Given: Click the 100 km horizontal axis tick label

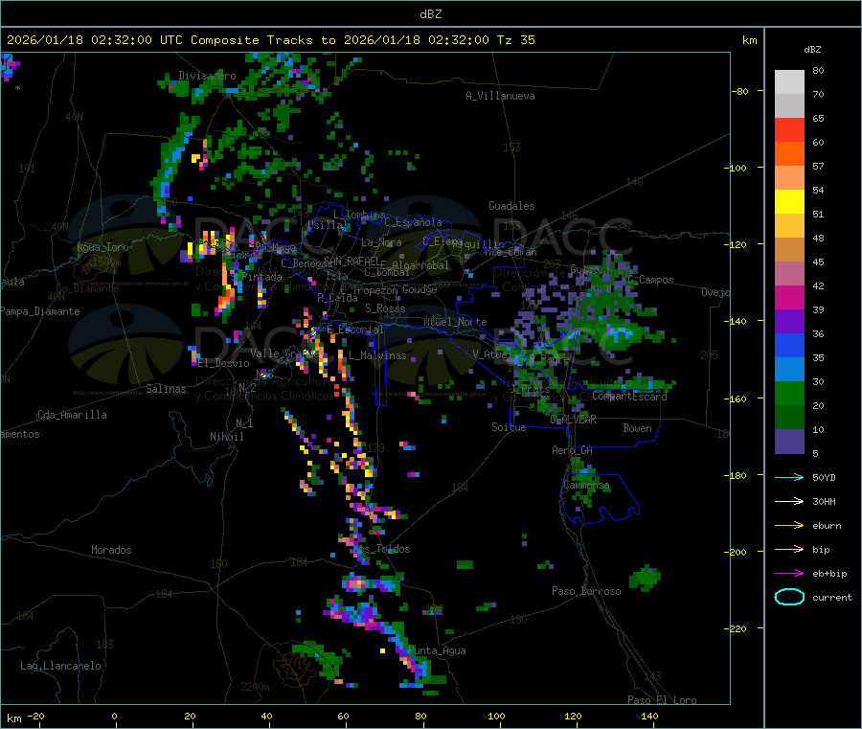Looking at the screenshot, I should pyautogui.click(x=496, y=716).
